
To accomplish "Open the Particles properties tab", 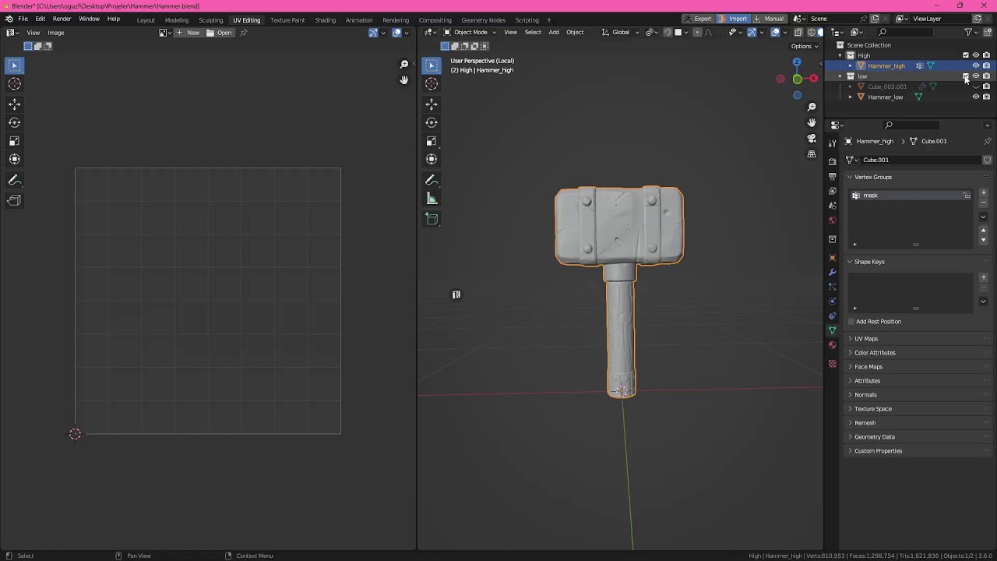I will 833,287.
